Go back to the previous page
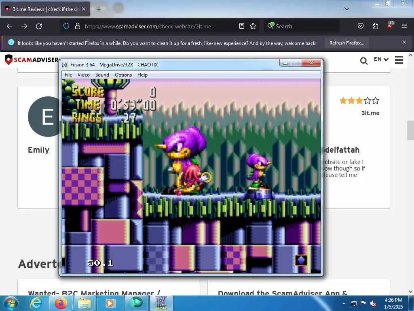The height and width of the screenshot is (311, 414). pyautogui.click(x=10, y=26)
